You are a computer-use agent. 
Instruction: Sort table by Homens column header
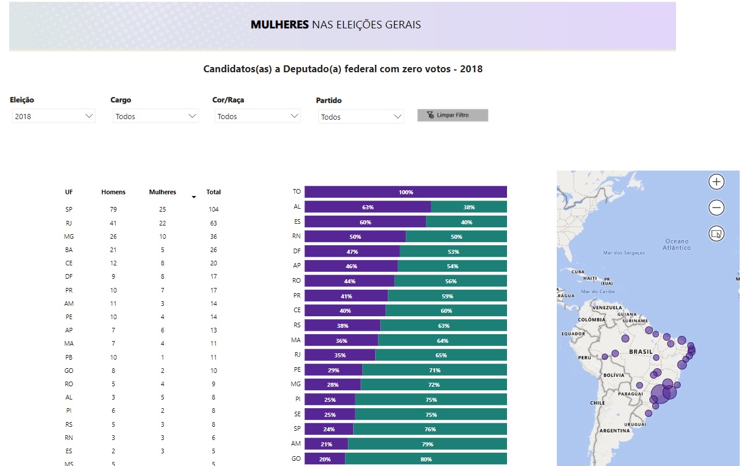click(x=113, y=192)
